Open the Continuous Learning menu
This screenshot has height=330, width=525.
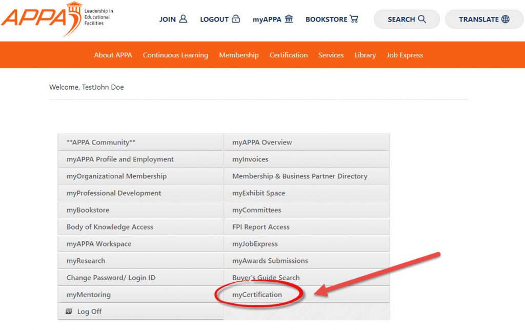pyautogui.click(x=175, y=55)
